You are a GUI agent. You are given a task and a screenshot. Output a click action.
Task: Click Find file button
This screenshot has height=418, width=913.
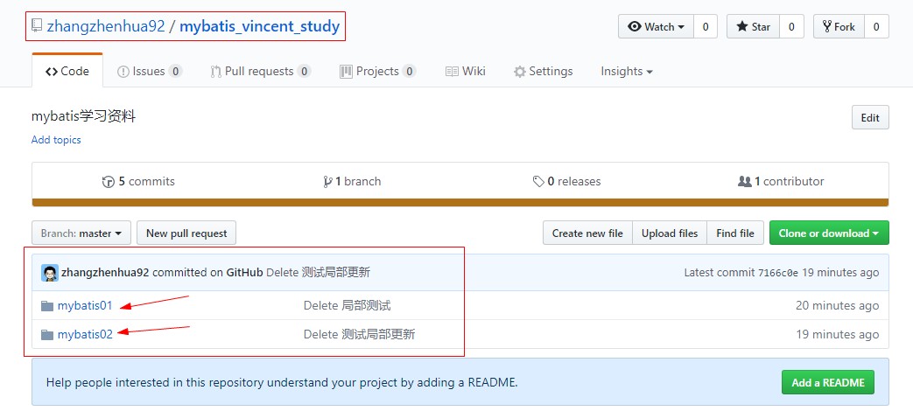click(735, 233)
